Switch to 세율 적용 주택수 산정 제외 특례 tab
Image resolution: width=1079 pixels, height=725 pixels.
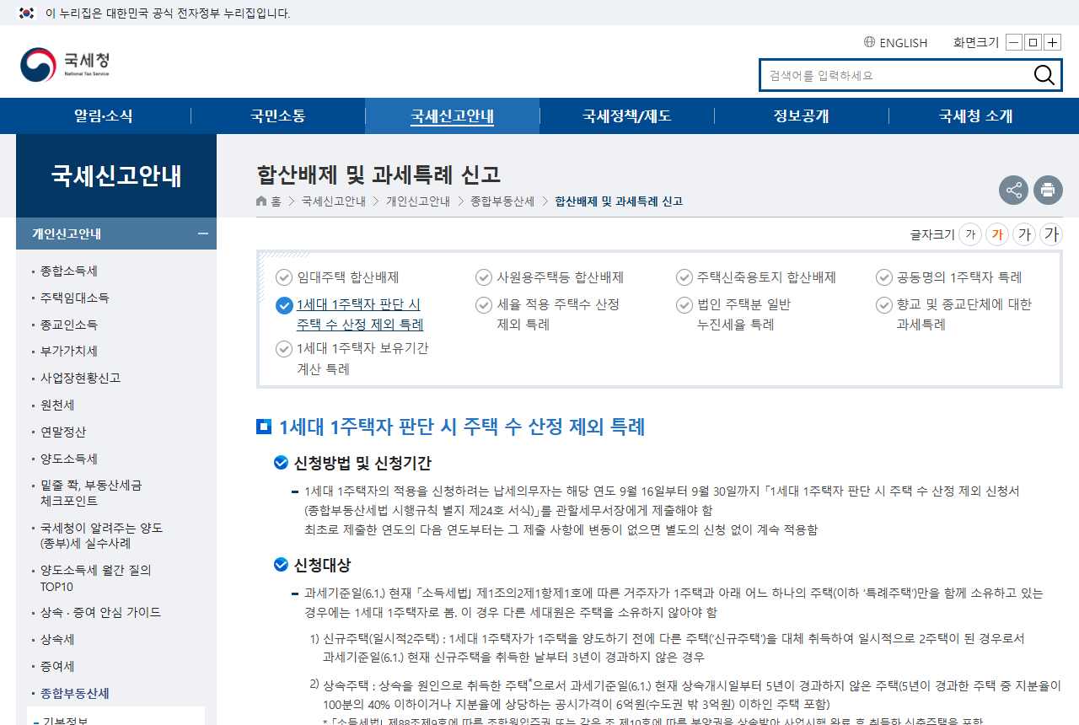(x=548, y=314)
